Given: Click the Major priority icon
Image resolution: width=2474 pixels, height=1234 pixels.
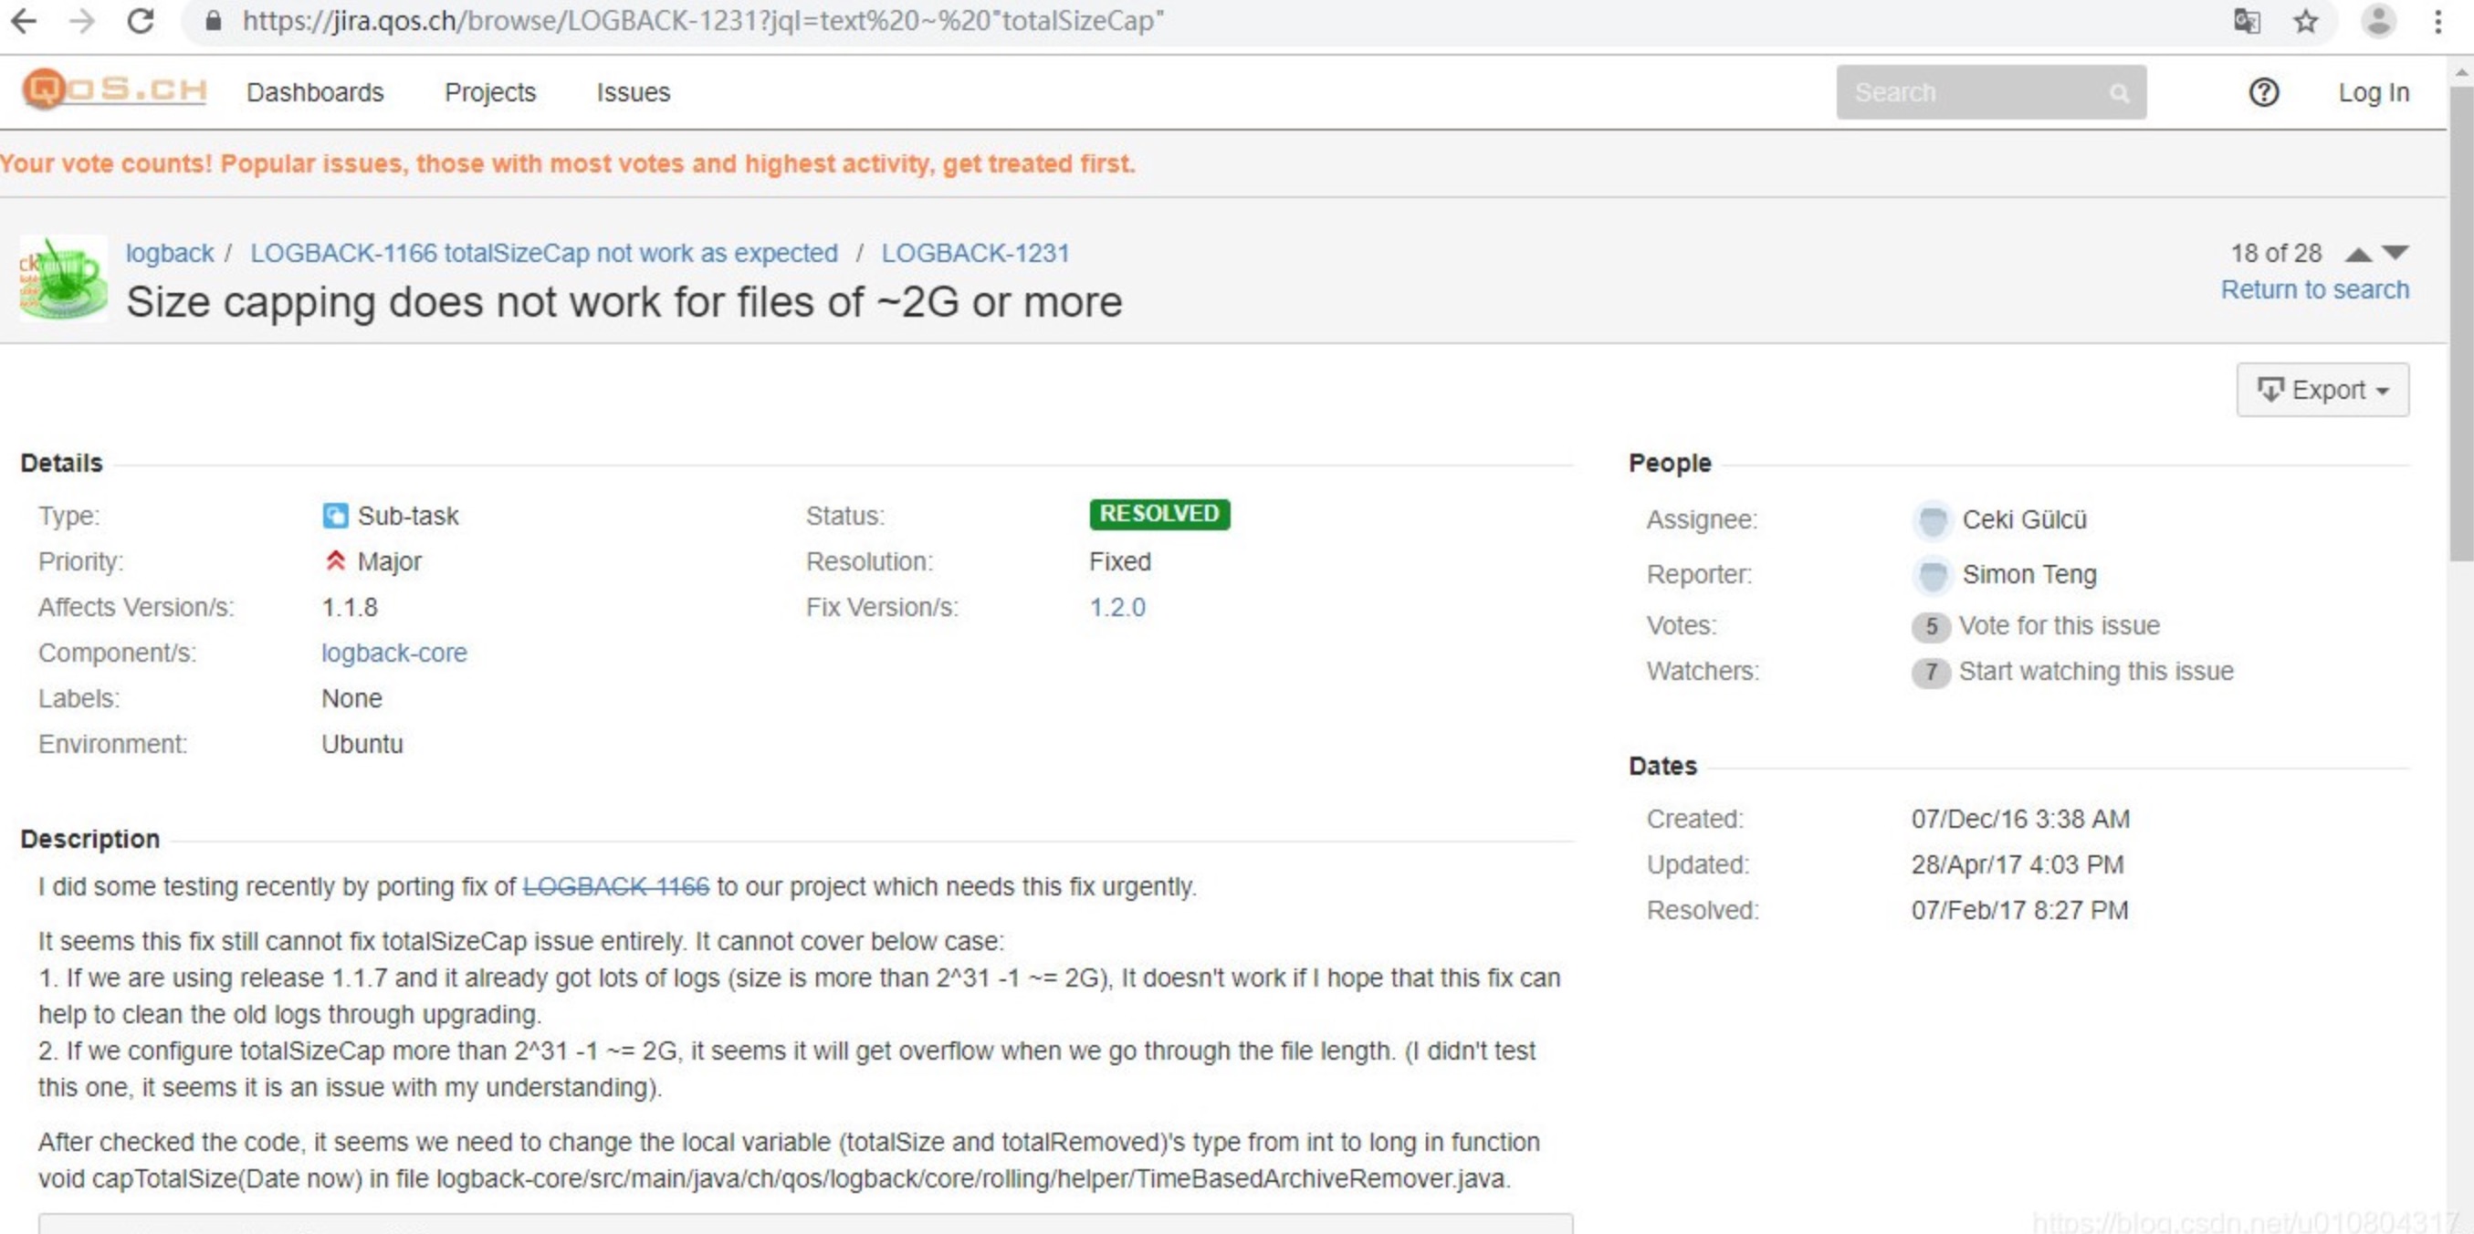Looking at the screenshot, I should 335,560.
